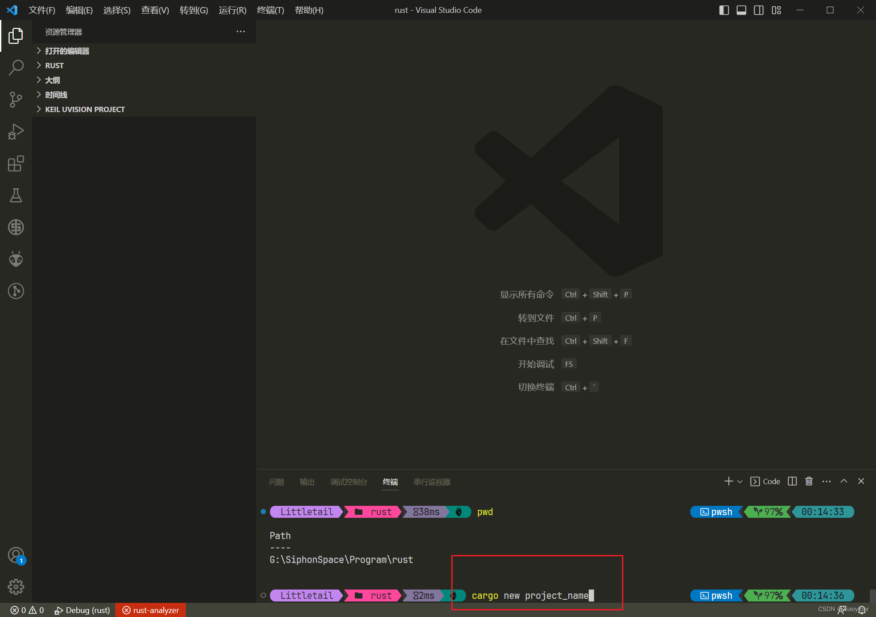
Task: Expand RUST folder section
Action: (144, 66)
